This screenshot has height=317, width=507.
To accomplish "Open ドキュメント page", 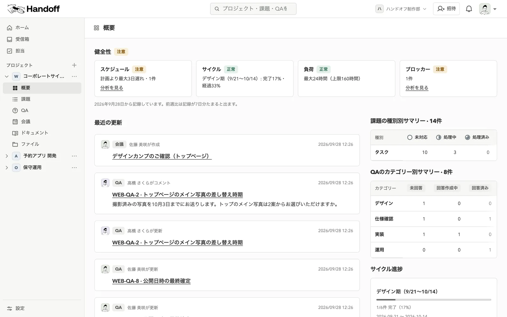I will pos(42,133).
